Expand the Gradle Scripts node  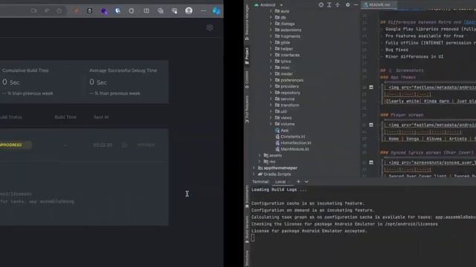point(254,174)
